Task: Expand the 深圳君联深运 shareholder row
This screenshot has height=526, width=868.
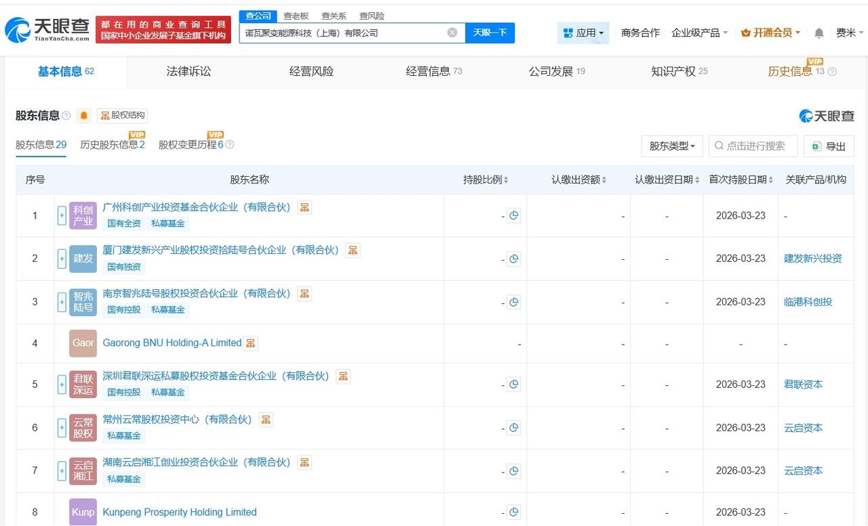Action: pos(62,385)
